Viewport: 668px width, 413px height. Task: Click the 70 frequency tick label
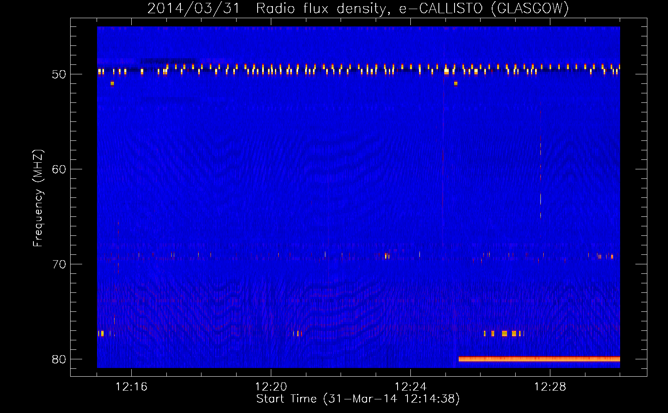pos(59,265)
